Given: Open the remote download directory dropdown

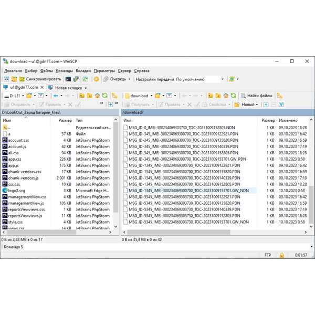Looking at the screenshot, I should tap(152, 96).
